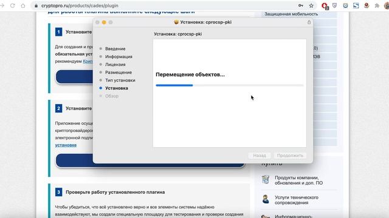
Task: Minimize the installer with yellow button
Action: tap(104, 22)
